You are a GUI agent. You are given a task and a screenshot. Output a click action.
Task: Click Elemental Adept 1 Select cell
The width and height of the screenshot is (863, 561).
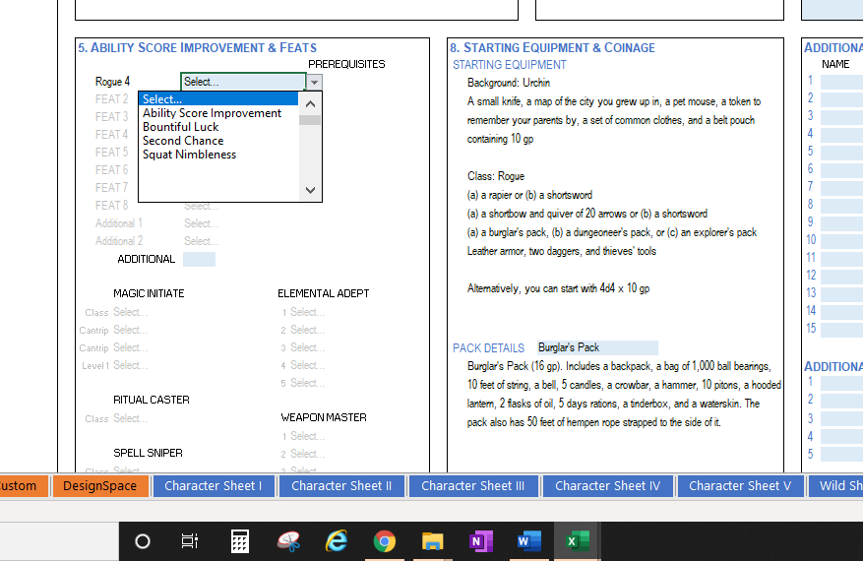pos(308,312)
